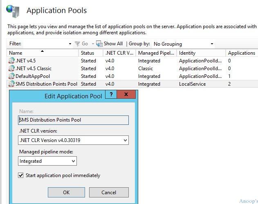Screen dimensions: 258x204
Task: Open the Edit Application Pool help button
Action: pos(111,94)
